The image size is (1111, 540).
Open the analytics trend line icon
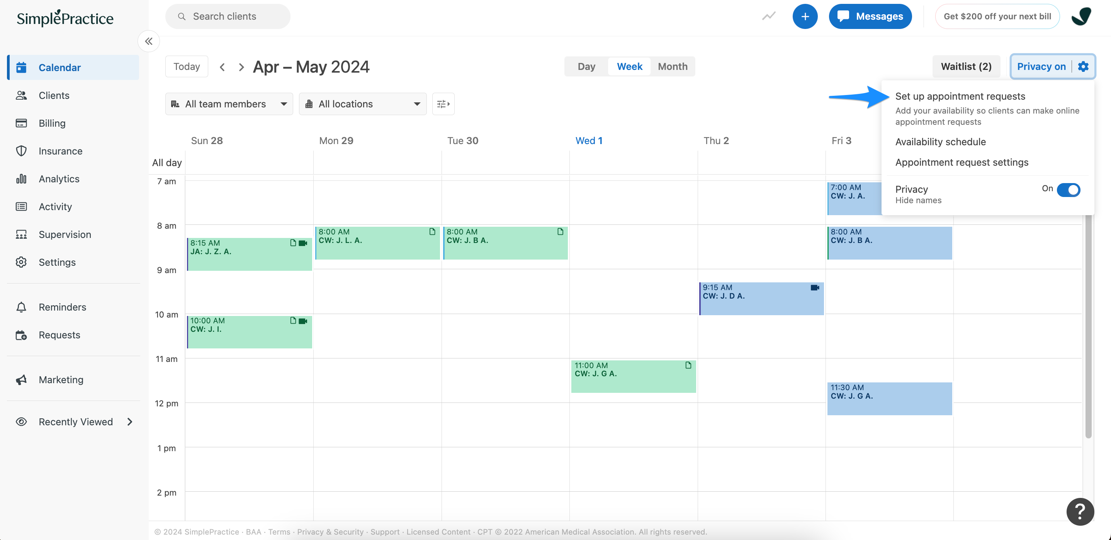[x=769, y=16]
